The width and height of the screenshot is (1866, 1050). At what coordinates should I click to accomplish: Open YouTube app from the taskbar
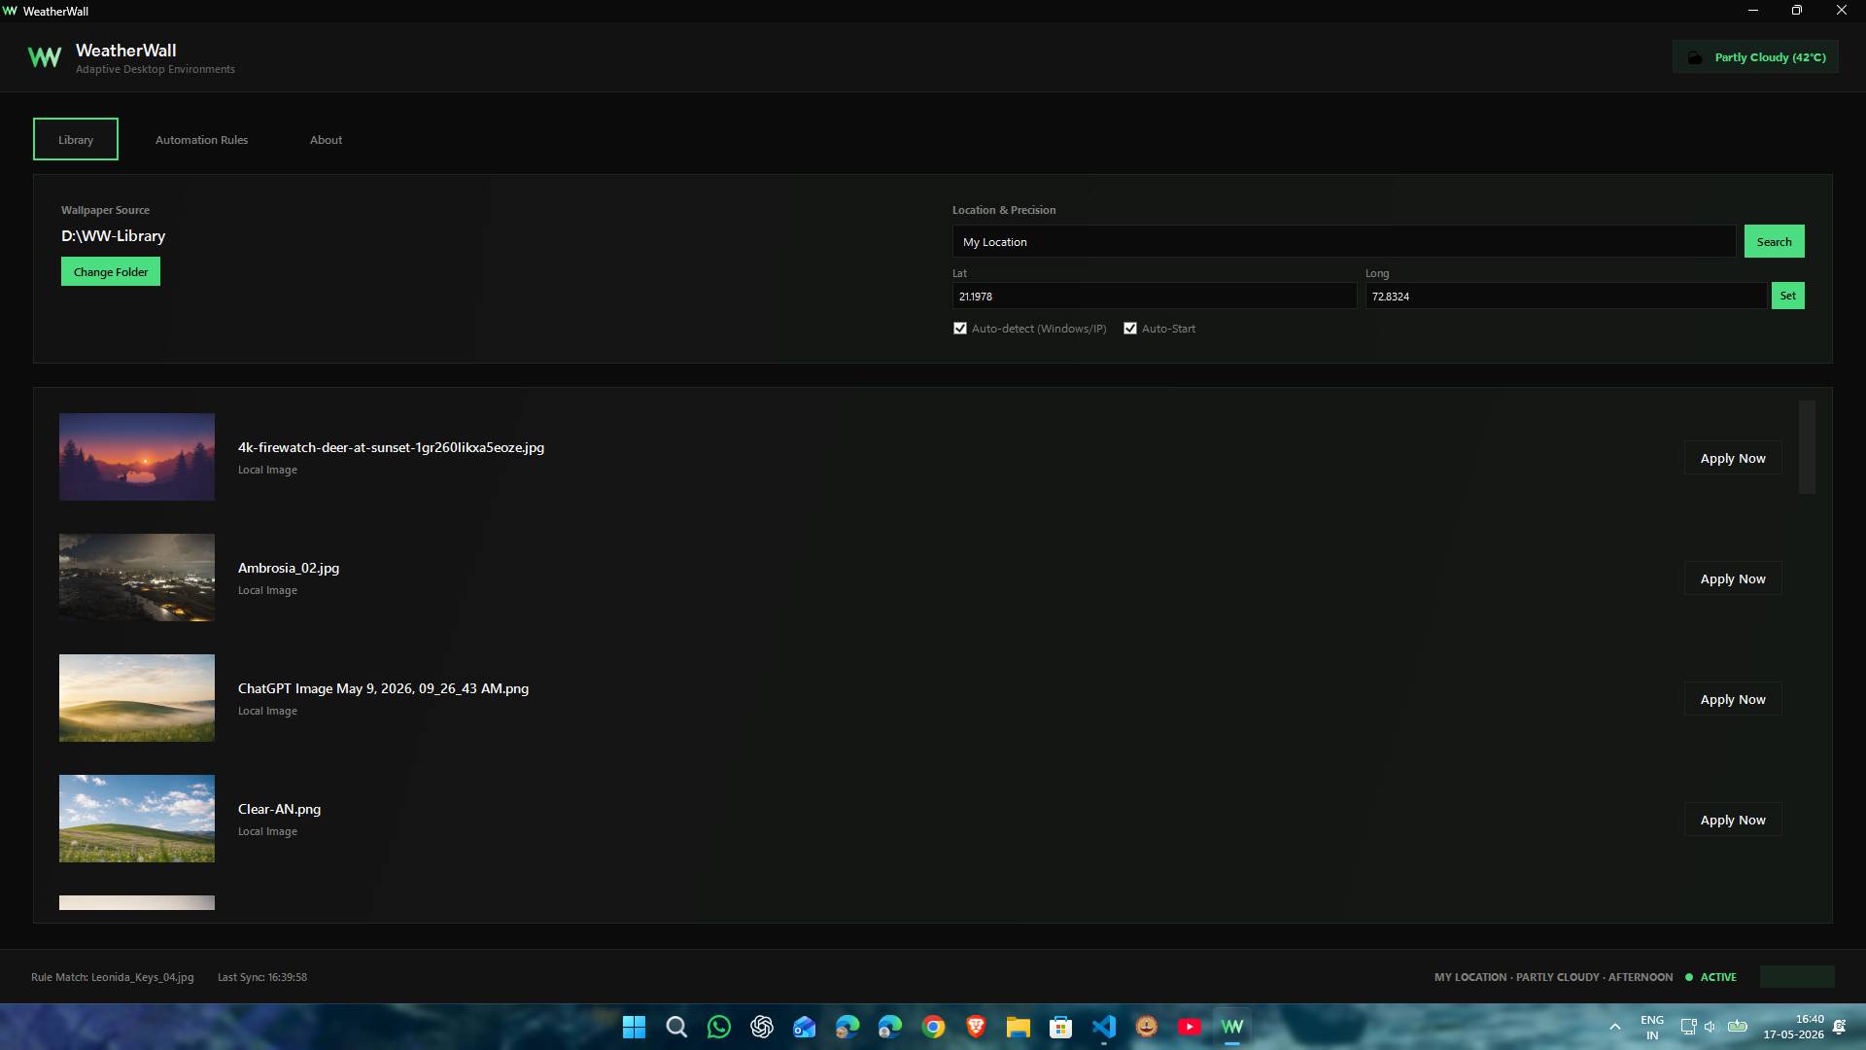(1190, 1027)
